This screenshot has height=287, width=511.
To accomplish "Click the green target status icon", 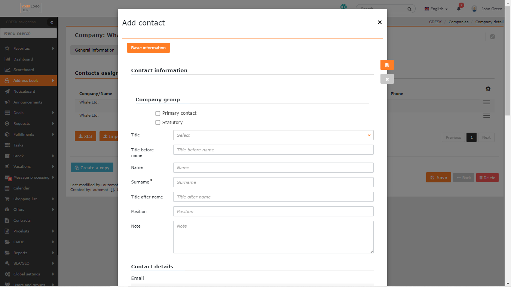I will click(343, 7).
